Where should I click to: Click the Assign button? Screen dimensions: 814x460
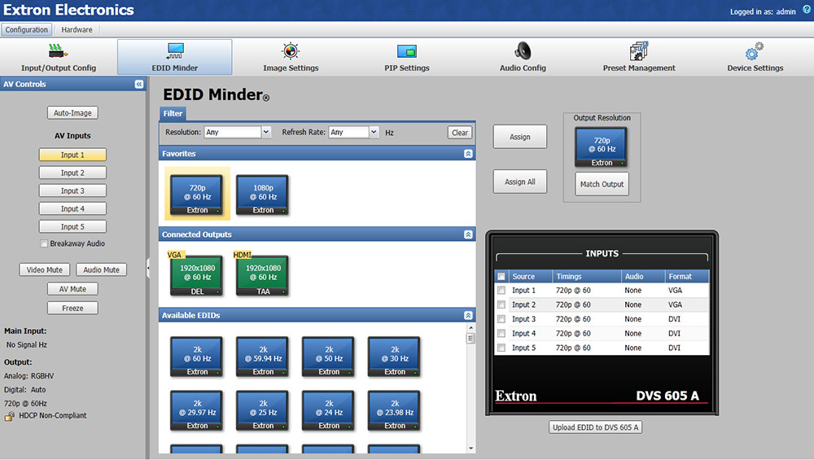coord(519,137)
